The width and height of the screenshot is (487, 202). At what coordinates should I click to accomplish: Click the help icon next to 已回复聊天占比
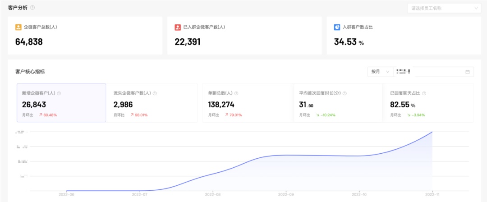point(424,93)
